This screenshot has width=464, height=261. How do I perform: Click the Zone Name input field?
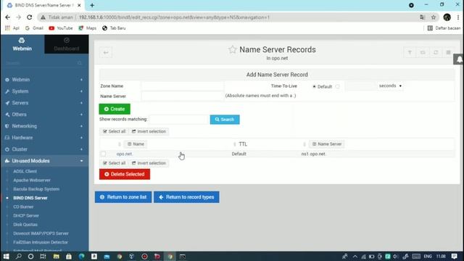tap(182, 86)
